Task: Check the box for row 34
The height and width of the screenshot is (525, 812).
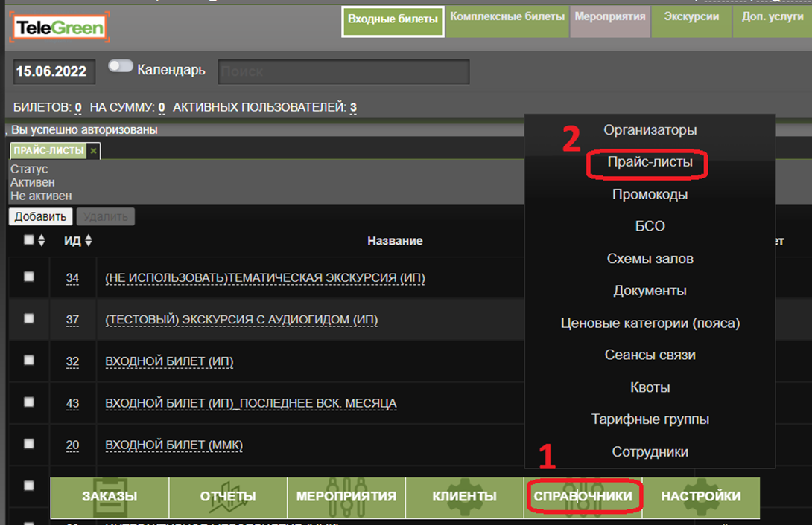Action: click(x=29, y=277)
